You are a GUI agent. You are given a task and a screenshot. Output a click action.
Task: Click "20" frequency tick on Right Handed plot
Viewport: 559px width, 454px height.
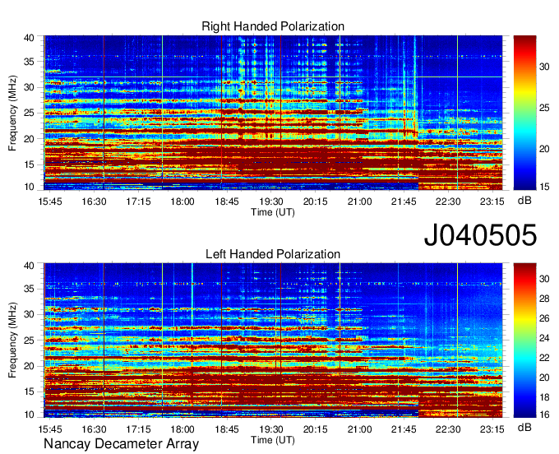click(29, 139)
